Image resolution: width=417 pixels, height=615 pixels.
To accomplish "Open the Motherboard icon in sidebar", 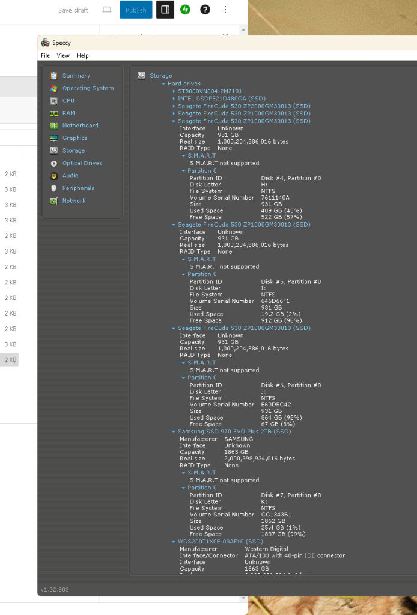I will 53,126.
